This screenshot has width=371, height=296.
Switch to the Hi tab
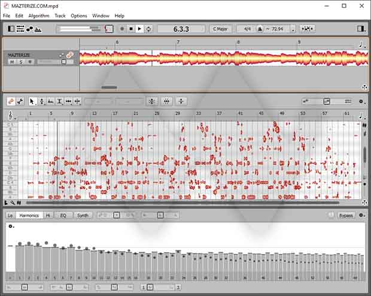[x=48, y=216]
